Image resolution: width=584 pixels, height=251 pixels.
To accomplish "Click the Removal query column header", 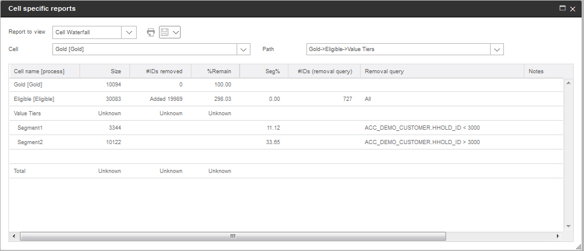I will 442,71.
